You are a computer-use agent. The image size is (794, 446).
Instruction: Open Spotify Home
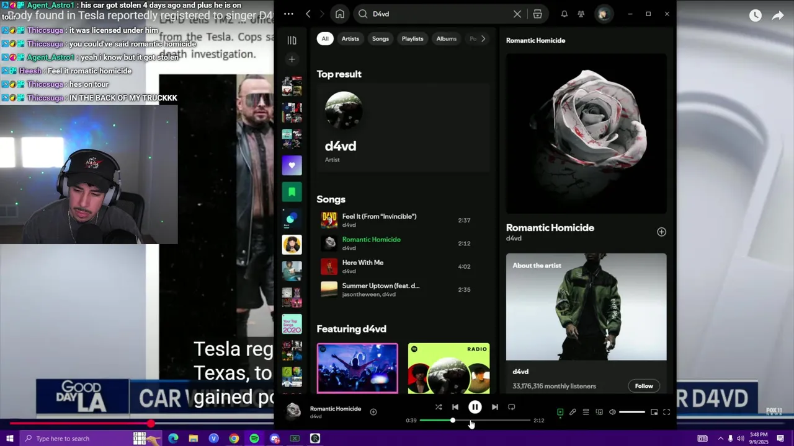coord(340,14)
